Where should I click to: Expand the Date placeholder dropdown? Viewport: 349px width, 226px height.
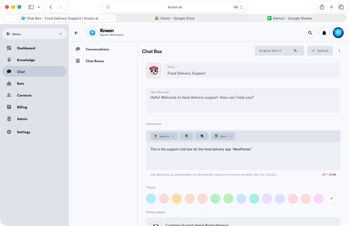[223, 136]
